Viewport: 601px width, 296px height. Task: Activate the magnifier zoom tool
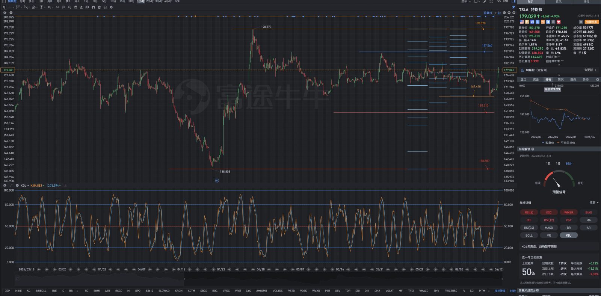[69, 7]
